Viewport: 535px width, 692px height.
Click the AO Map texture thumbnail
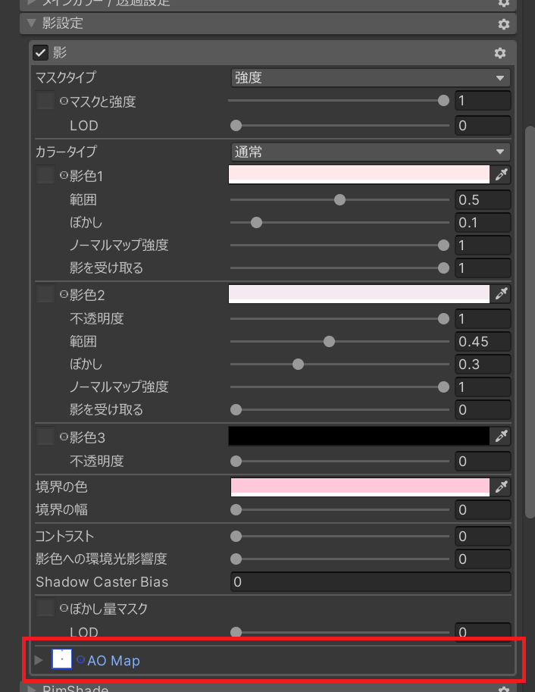(61, 659)
